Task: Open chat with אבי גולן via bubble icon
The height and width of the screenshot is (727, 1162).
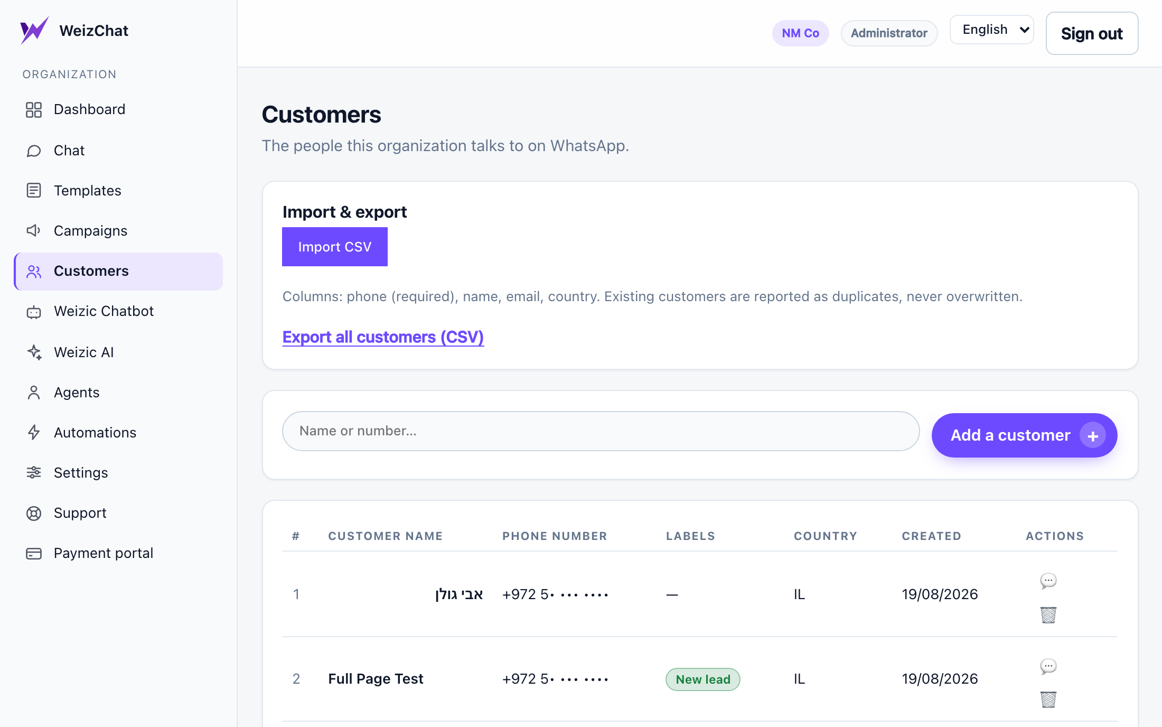Action: point(1048,581)
